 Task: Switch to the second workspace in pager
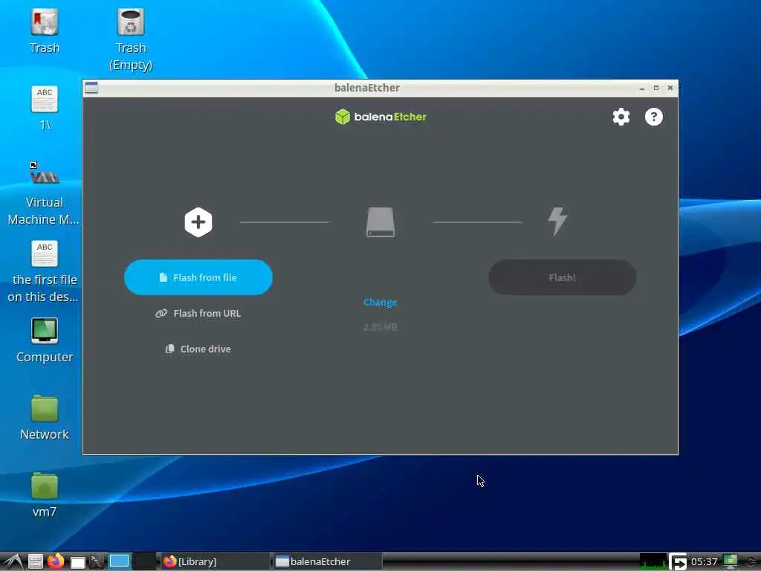click(144, 561)
